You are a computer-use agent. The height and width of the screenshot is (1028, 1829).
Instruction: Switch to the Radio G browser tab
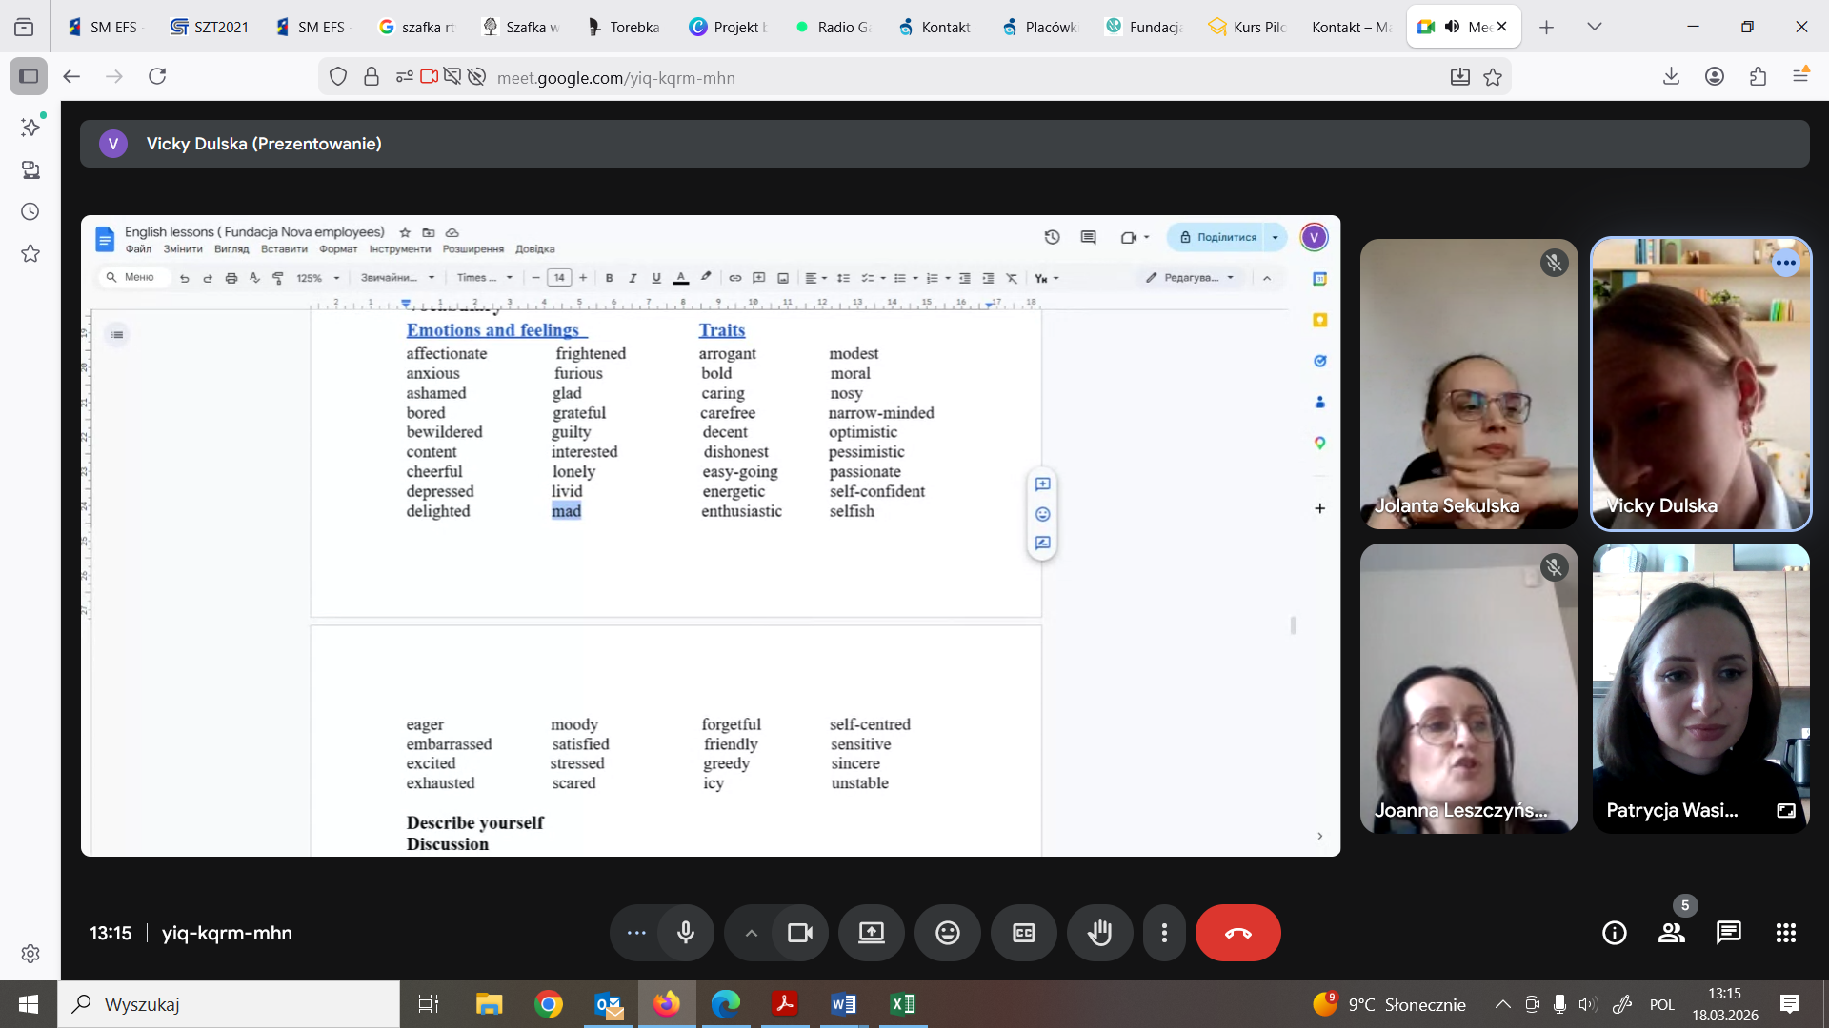(834, 27)
